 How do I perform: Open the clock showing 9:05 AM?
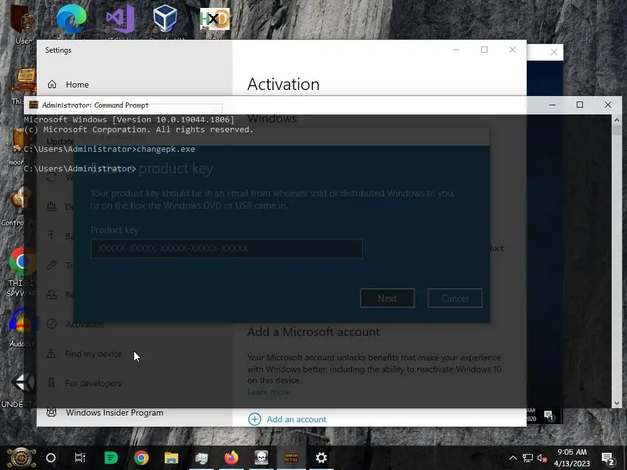[x=572, y=458]
